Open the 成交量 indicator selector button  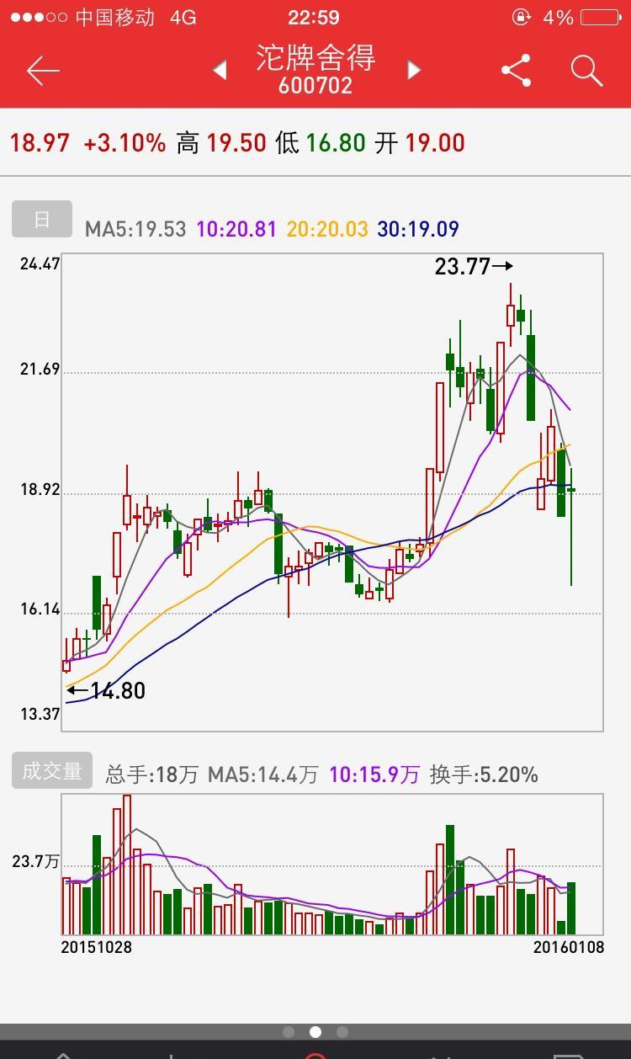pyautogui.click(x=52, y=770)
